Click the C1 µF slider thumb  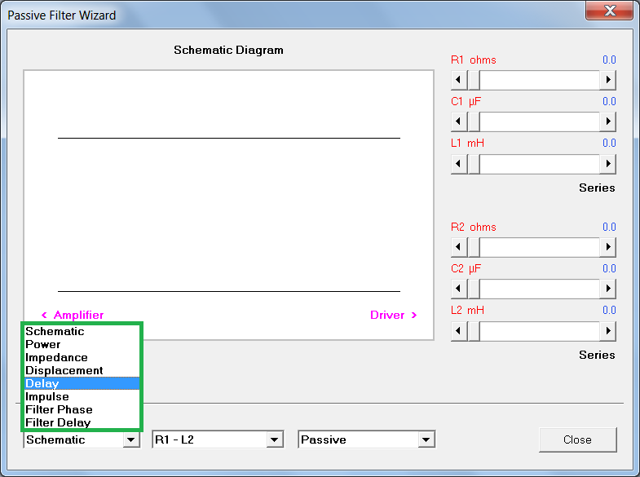[x=474, y=121]
